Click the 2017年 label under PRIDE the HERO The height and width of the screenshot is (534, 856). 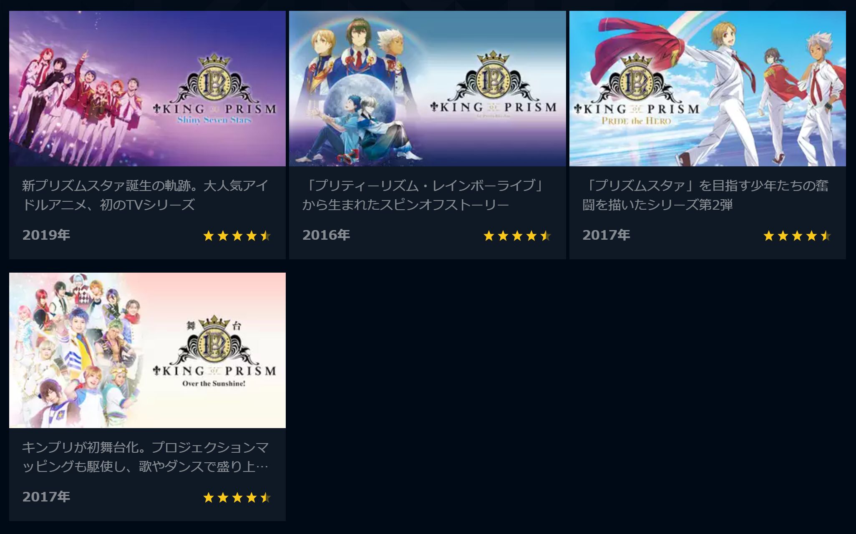pos(606,235)
